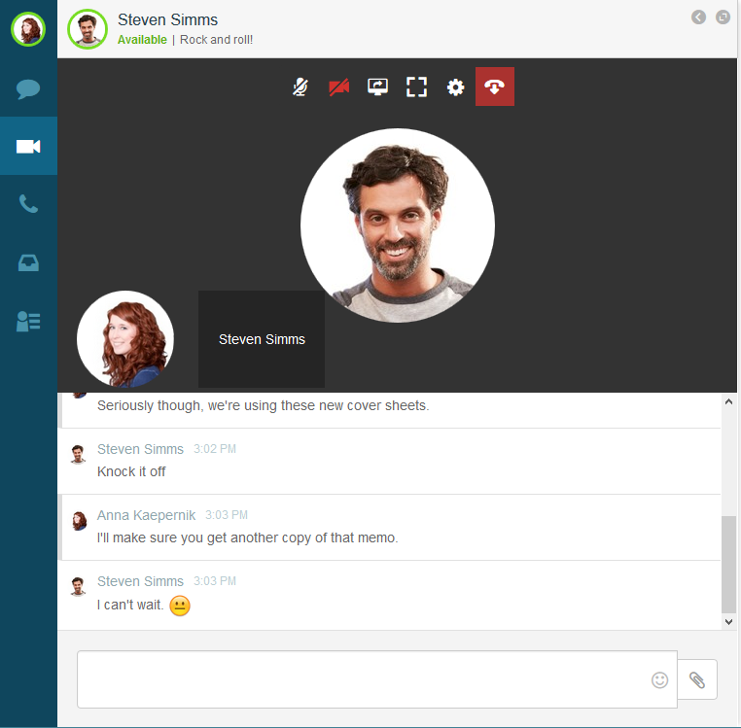741x728 pixels.
Task: Click the neutral face emoji in message
Action: click(180, 606)
